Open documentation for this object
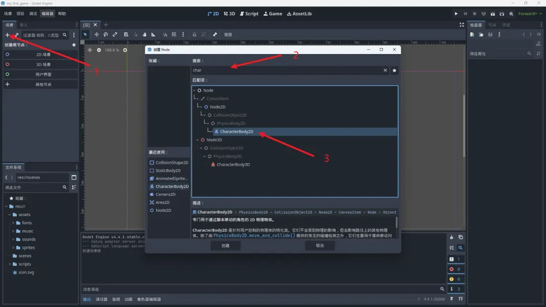Image resolution: width=546 pixels, height=307 pixels. coord(539,44)
